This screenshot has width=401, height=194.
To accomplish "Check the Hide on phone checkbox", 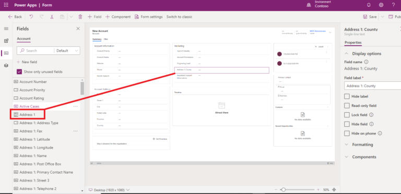I will pos(347,134).
